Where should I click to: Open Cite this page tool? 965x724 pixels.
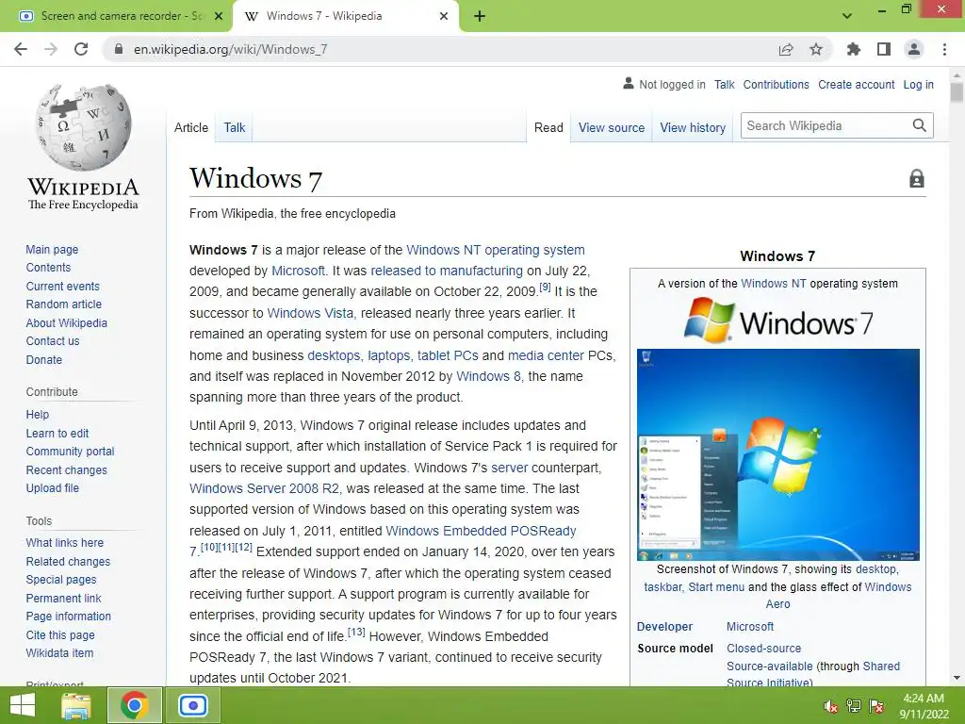click(x=60, y=634)
